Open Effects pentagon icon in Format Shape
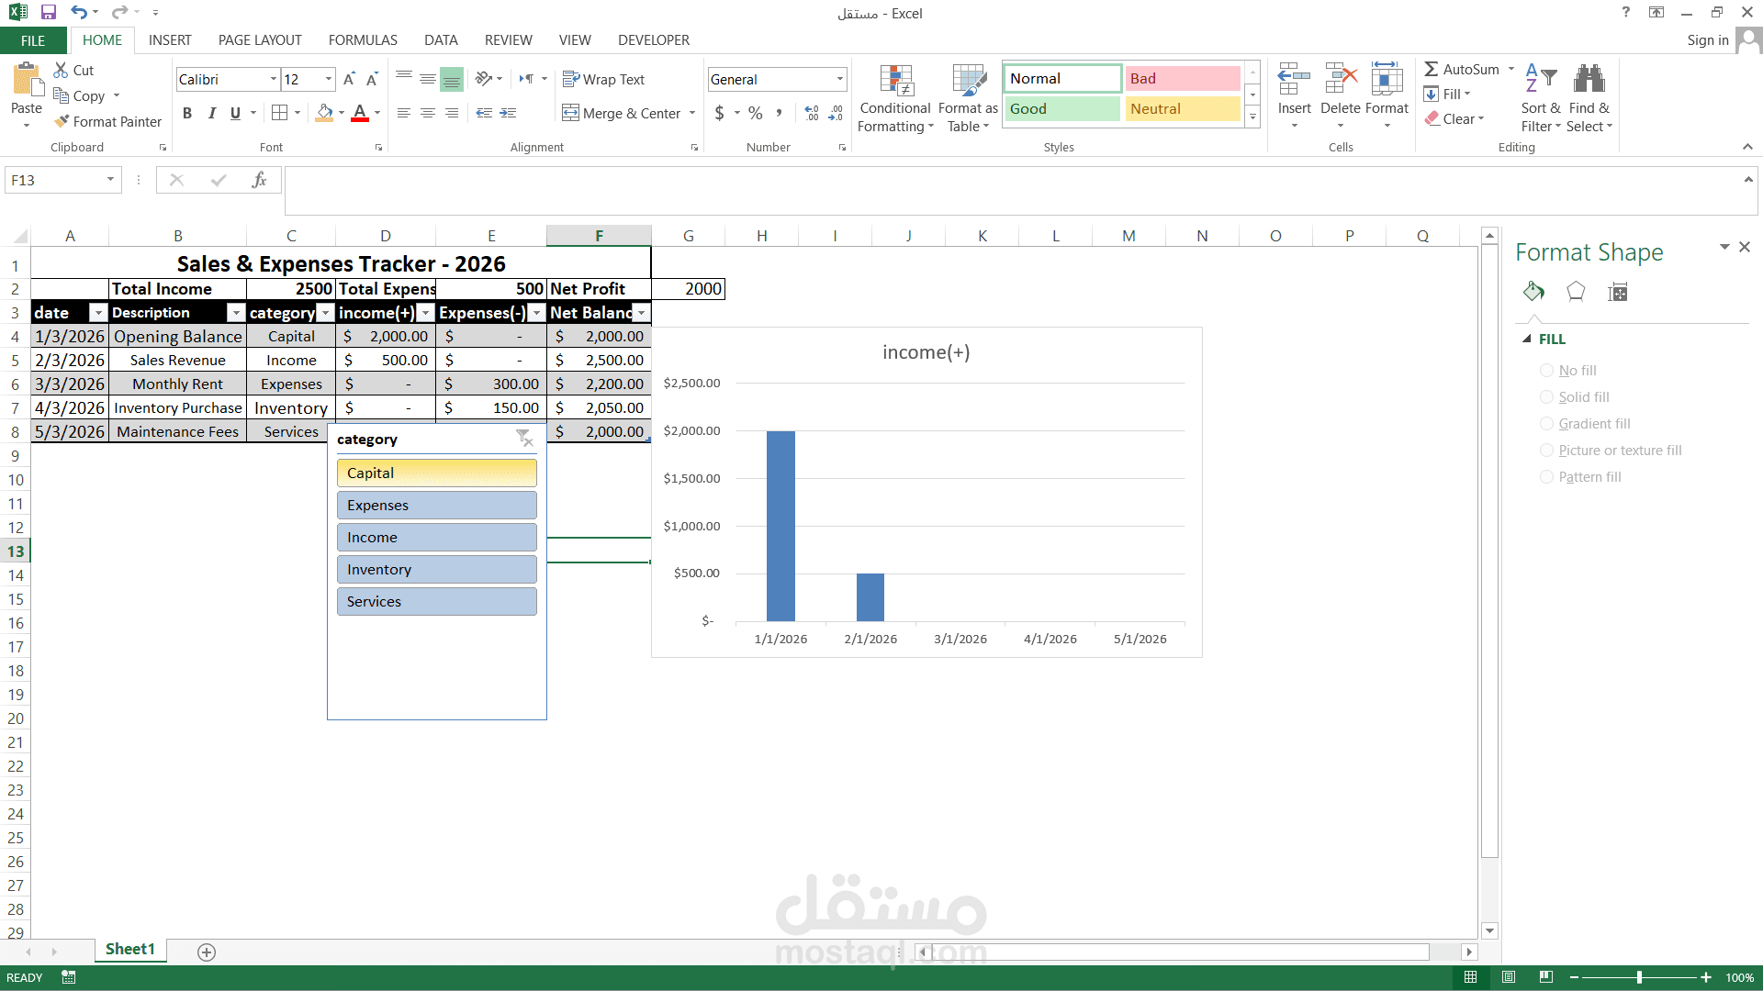Image resolution: width=1763 pixels, height=991 pixels. click(x=1576, y=292)
